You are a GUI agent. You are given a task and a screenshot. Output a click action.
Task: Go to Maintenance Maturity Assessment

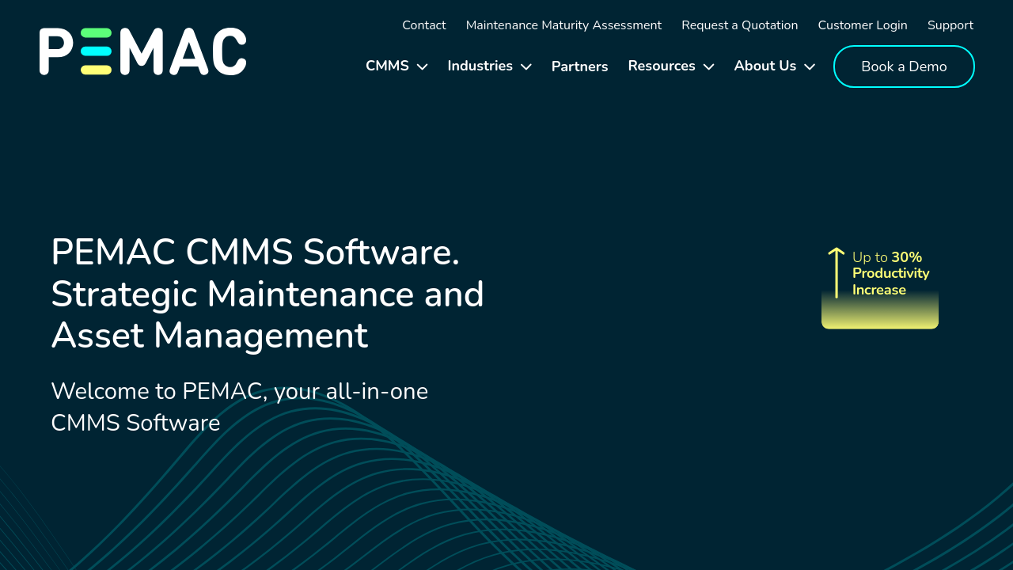click(x=563, y=25)
